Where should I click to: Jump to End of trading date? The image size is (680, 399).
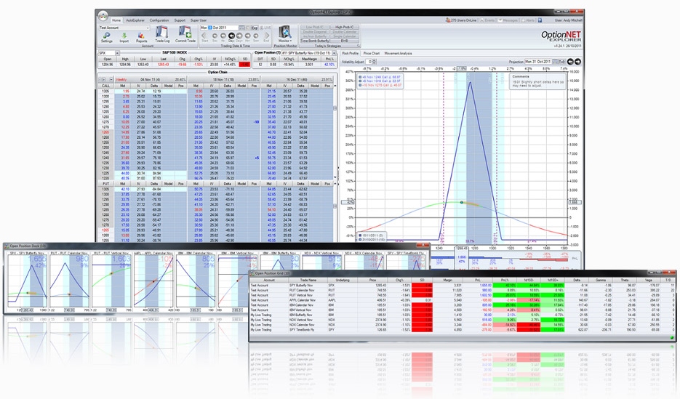point(266,37)
